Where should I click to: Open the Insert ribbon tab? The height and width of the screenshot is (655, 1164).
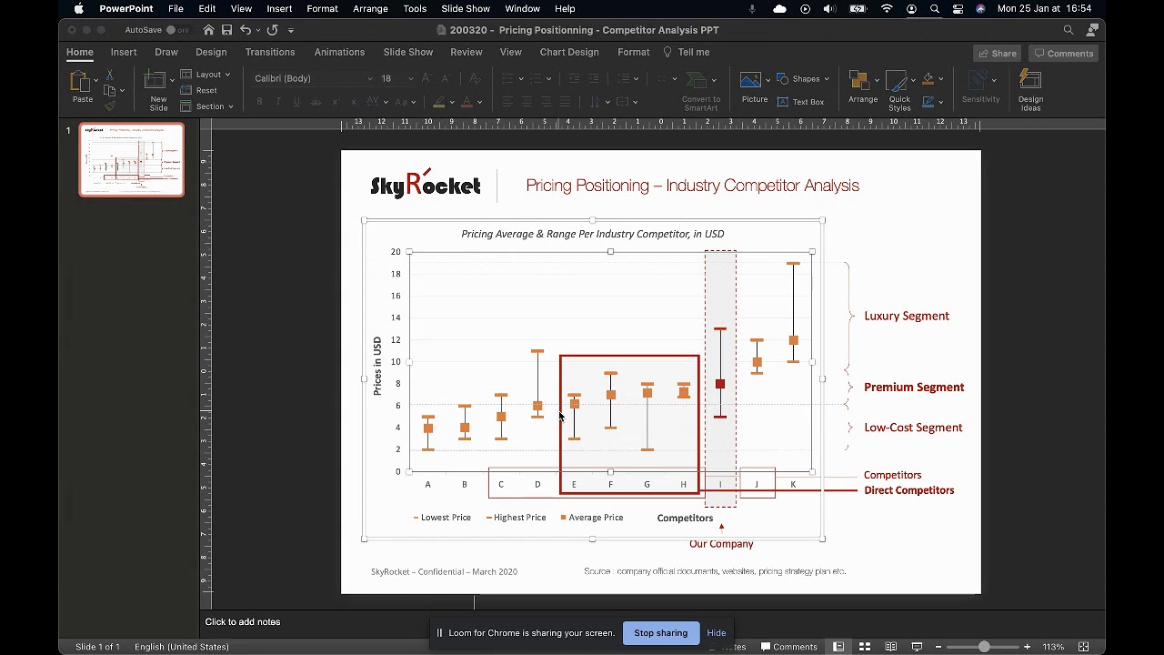pos(124,53)
